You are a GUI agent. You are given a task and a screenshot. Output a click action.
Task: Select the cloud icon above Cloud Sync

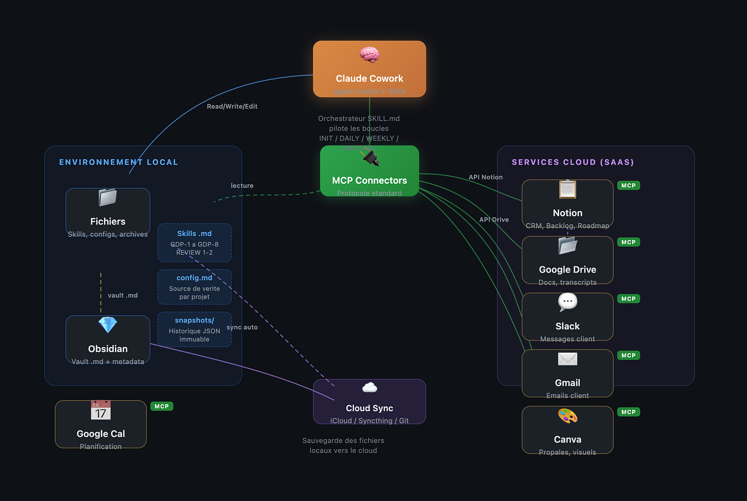click(x=369, y=388)
